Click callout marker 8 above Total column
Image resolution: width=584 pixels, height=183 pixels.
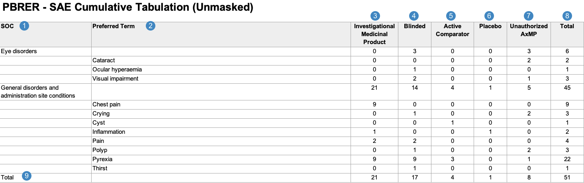pos(567,16)
